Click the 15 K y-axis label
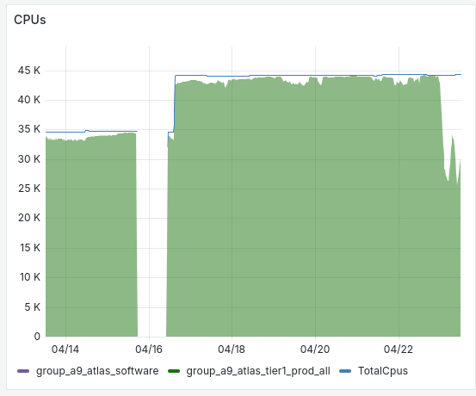The height and width of the screenshot is (396, 476). coord(30,248)
